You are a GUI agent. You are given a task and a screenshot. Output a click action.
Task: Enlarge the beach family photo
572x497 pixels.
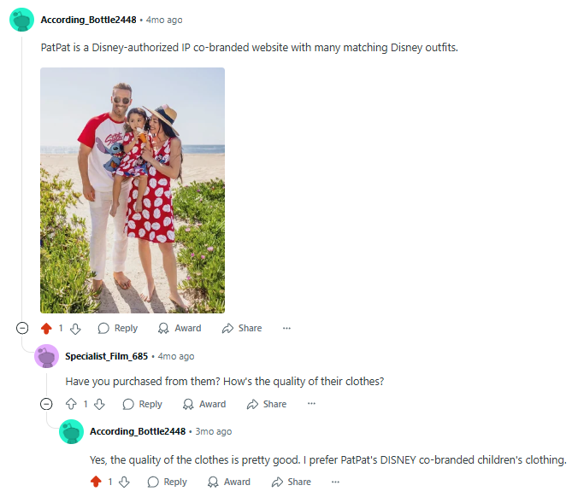(133, 190)
